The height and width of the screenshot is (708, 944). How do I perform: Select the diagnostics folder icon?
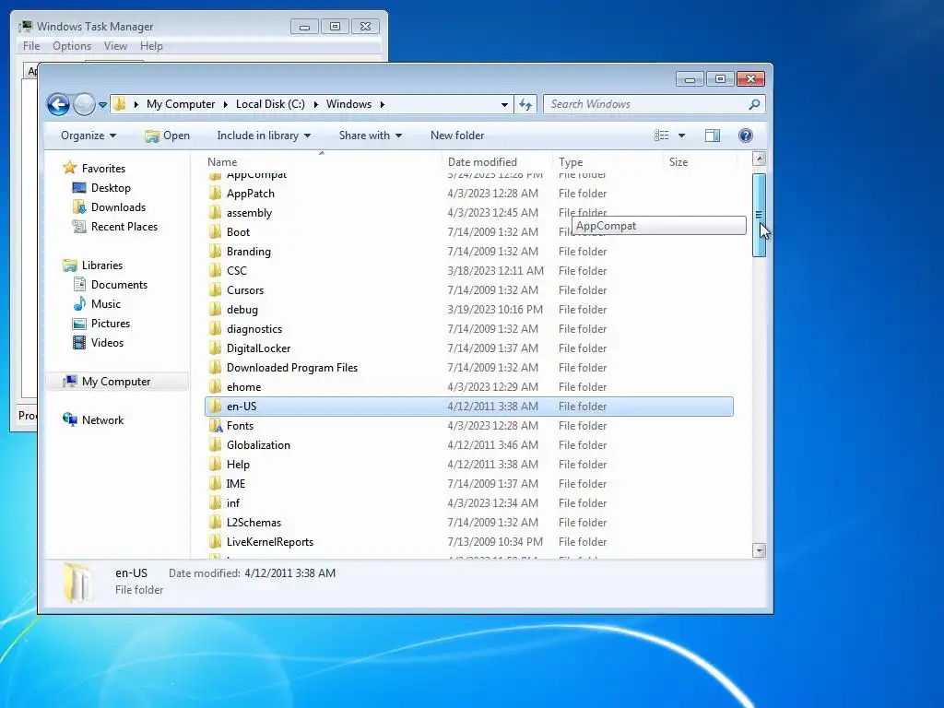pyautogui.click(x=215, y=329)
